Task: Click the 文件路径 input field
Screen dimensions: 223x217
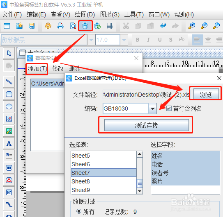Action: (x=146, y=95)
